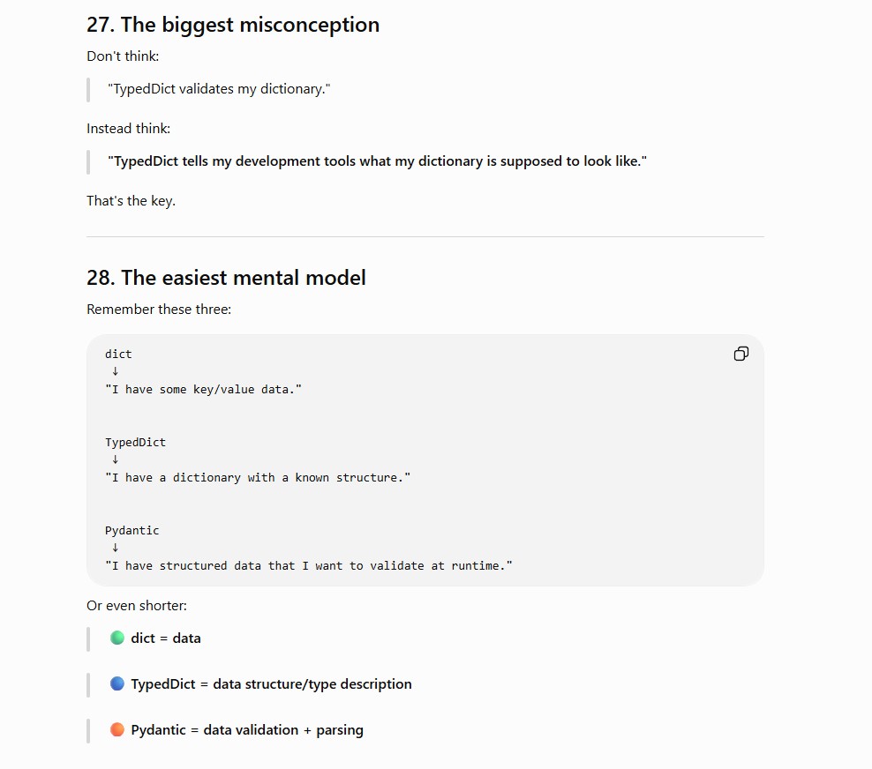872x769 pixels.
Task: Click the orange circle beside Pydantic
Action: (117, 729)
